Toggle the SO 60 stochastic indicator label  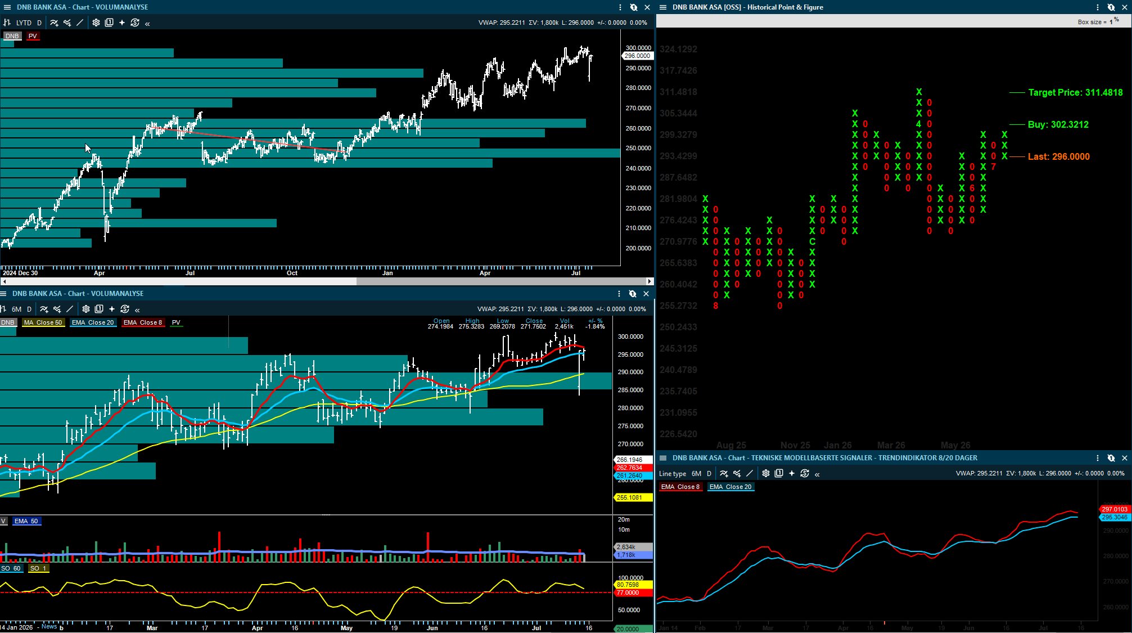coord(11,568)
